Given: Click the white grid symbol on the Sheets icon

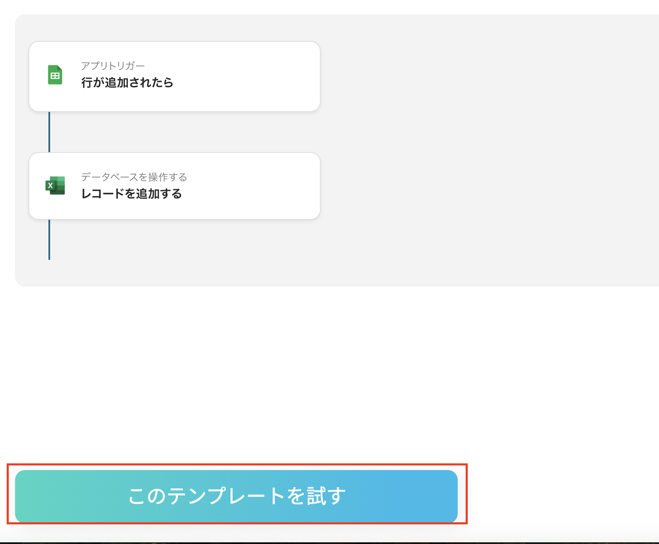Looking at the screenshot, I should pyautogui.click(x=55, y=76).
